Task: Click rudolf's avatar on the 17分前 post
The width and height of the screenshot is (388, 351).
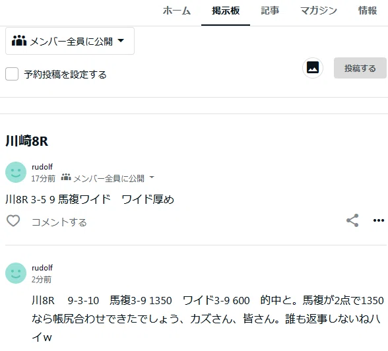Action: [x=16, y=172]
